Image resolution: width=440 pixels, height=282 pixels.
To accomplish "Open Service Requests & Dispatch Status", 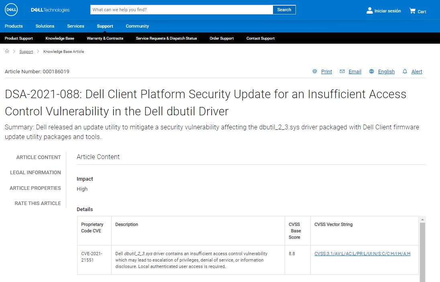I will (x=166, y=38).
